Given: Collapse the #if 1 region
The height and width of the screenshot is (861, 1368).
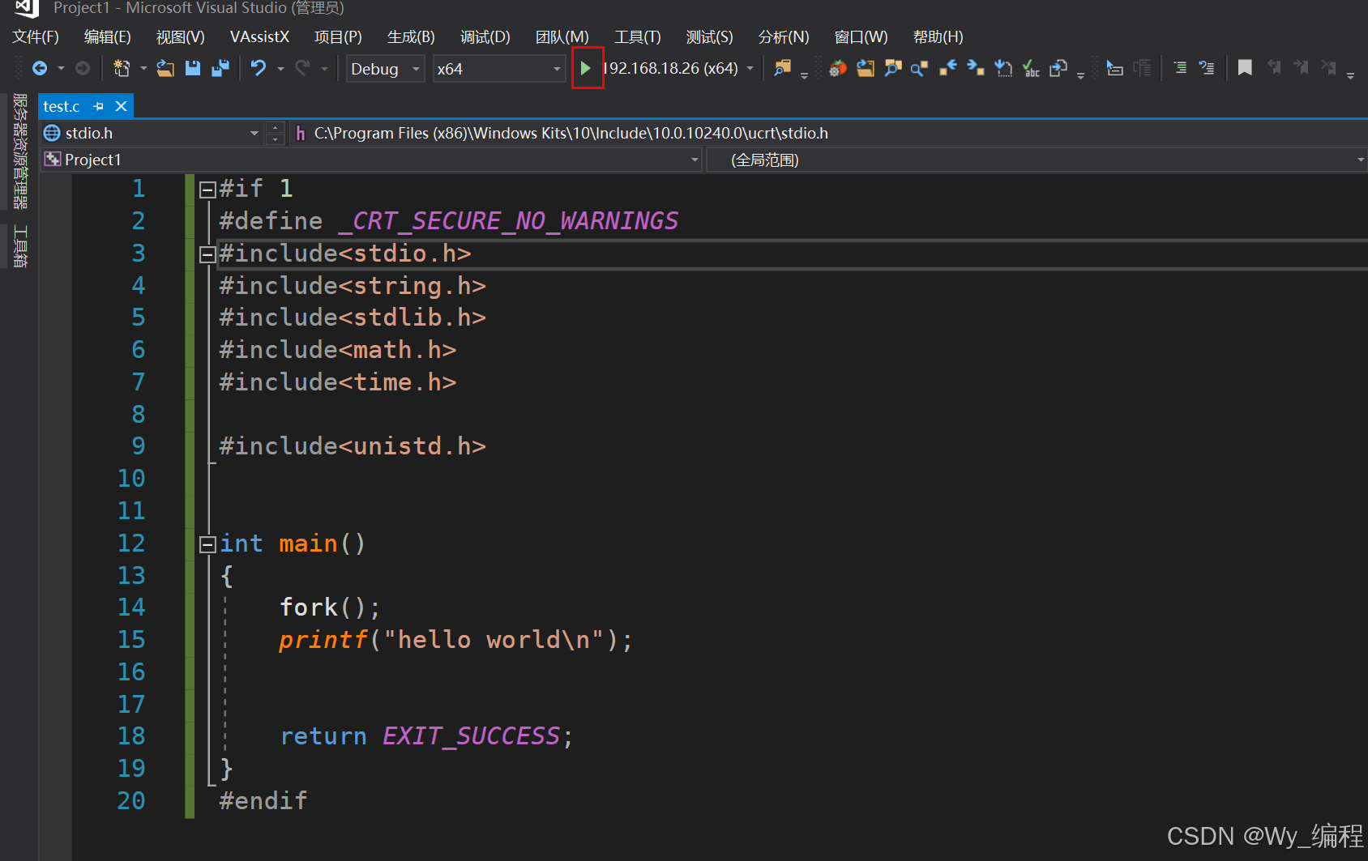Looking at the screenshot, I should point(207,190).
